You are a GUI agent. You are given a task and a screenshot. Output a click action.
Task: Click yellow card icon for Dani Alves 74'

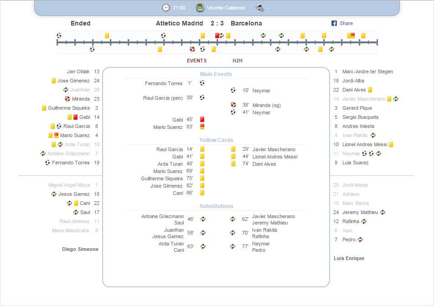tap(233, 163)
